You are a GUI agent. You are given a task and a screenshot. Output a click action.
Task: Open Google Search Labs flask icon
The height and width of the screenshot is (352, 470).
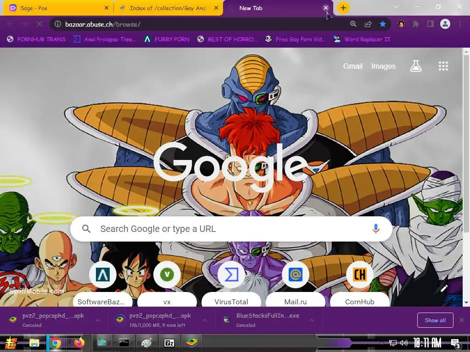pos(416,66)
